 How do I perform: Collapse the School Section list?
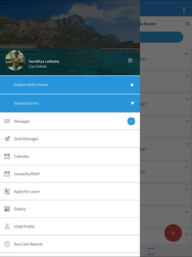click(x=70, y=103)
